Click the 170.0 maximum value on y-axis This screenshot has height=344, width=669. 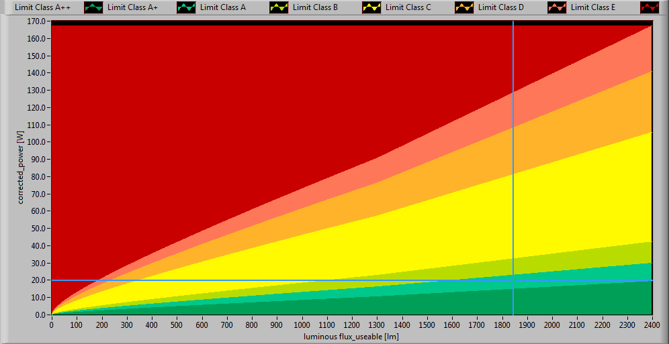(x=36, y=21)
